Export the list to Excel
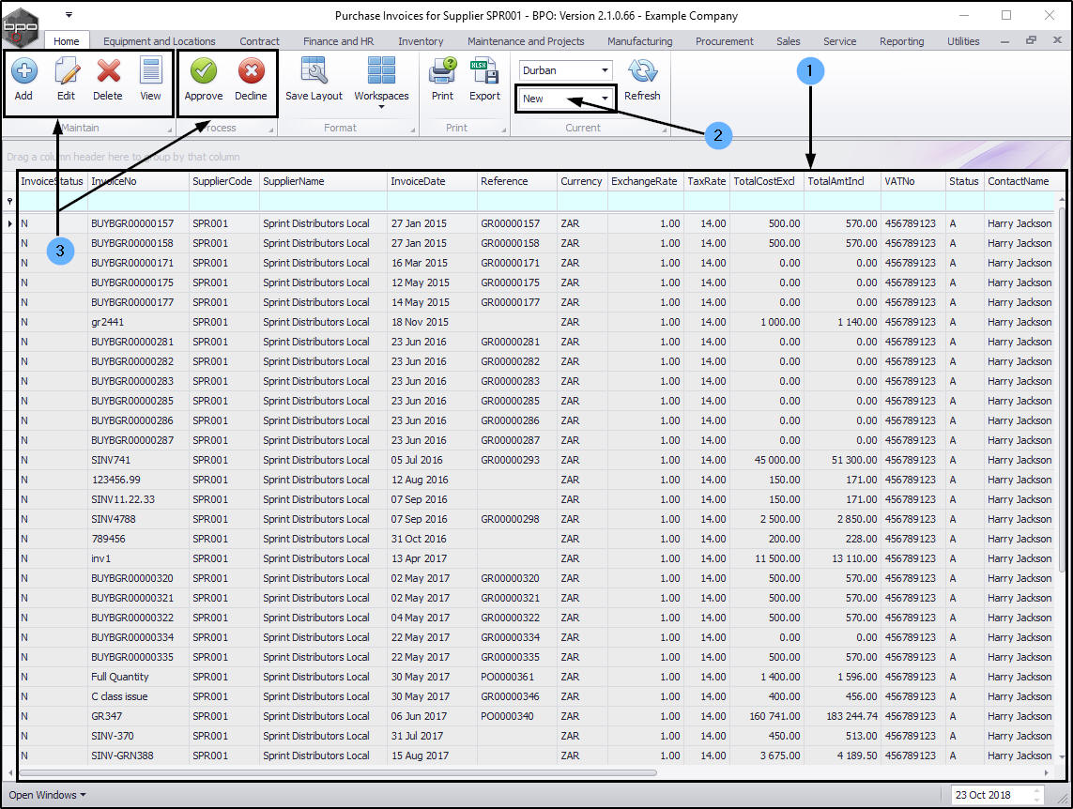This screenshot has height=809, width=1073. [484, 80]
